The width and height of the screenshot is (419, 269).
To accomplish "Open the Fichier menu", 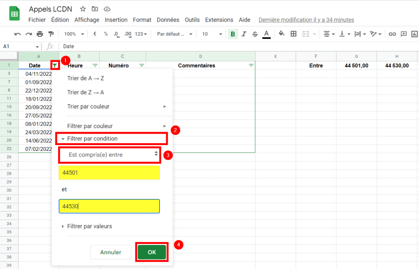I will (x=37, y=20).
